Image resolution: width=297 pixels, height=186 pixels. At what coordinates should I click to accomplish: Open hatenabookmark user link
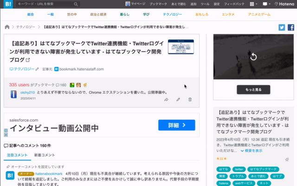[49, 173]
